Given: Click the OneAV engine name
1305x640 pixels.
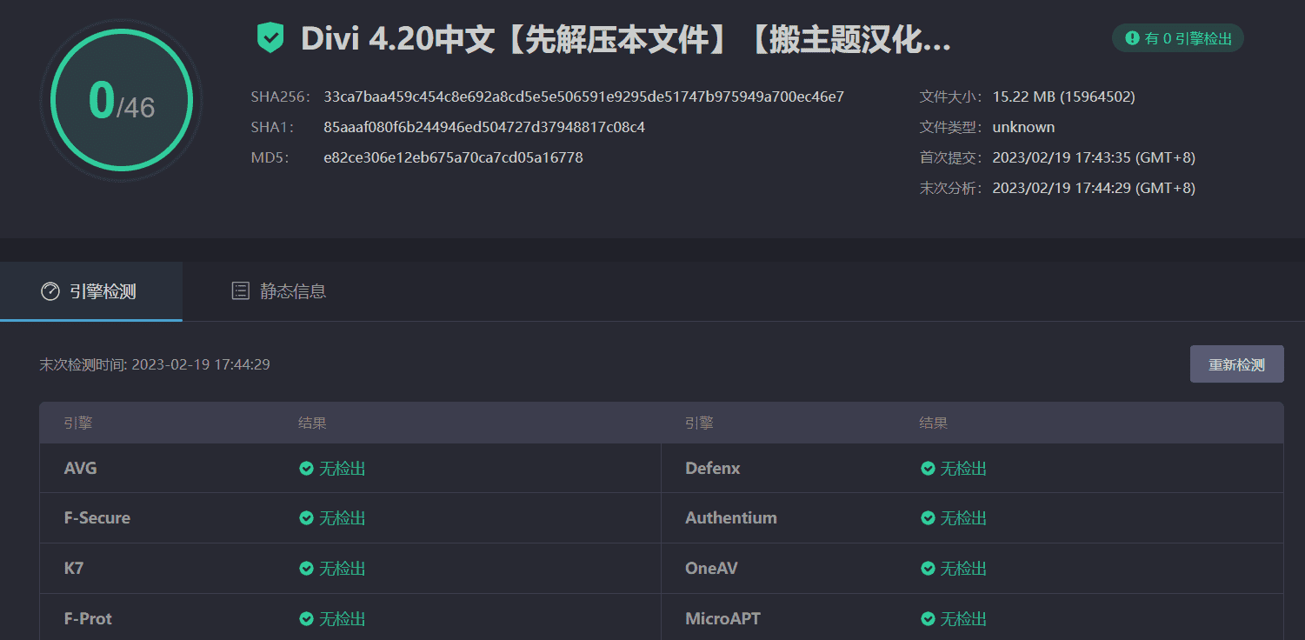Looking at the screenshot, I should tap(711, 569).
